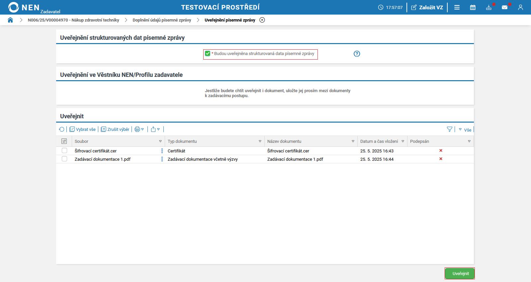Image resolution: width=531 pixels, height=282 pixels.
Task: Click Vybrat vše to select all
Action: pyautogui.click(x=83, y=129)
